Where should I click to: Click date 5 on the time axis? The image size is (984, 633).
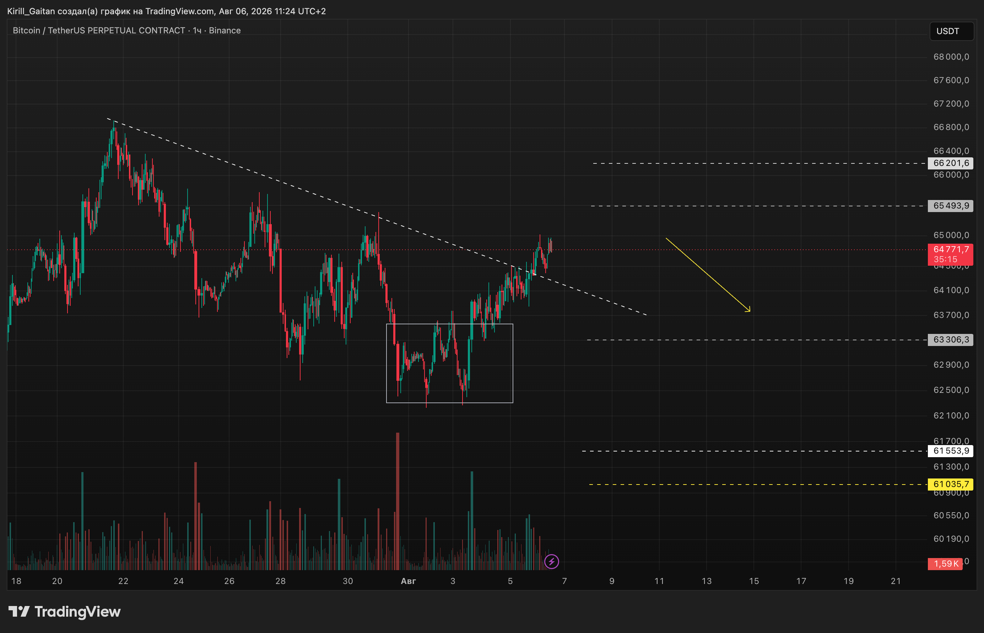tap(510, 581)
